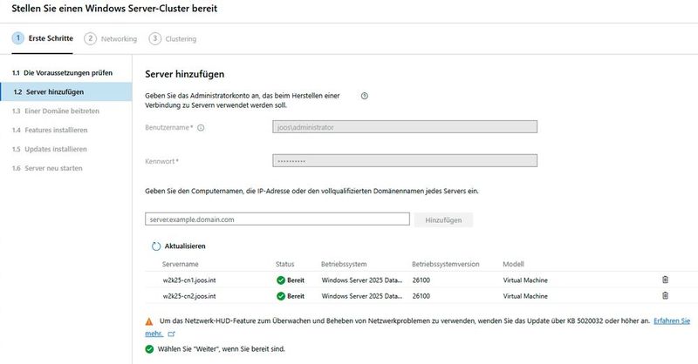Select server w2k25-cn2.joos.int
The image size is (698, 364).
click(189, 296)
